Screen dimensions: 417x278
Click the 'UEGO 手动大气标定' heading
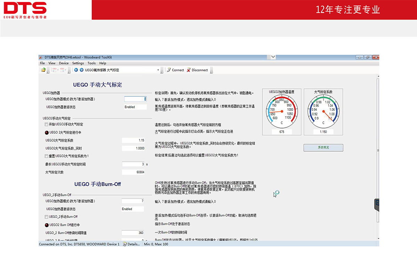[x=98, y=85]
